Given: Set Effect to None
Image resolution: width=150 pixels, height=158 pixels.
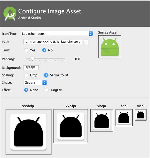Looking at the screenshot, I should 26,90.
